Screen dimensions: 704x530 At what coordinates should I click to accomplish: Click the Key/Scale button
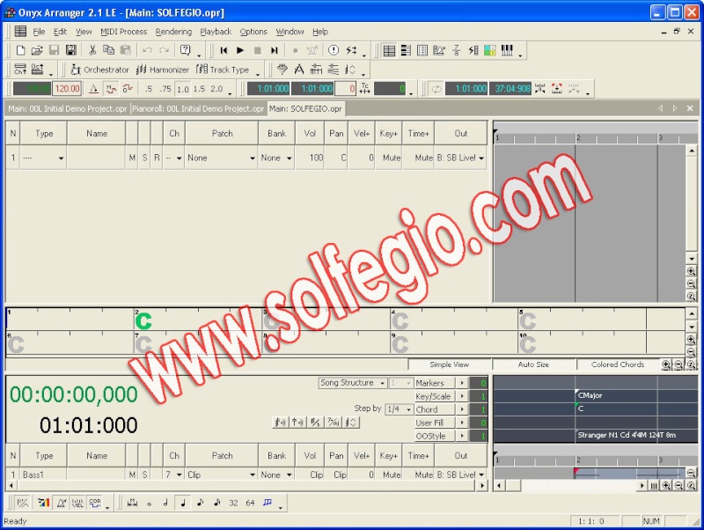coord(433,396)
